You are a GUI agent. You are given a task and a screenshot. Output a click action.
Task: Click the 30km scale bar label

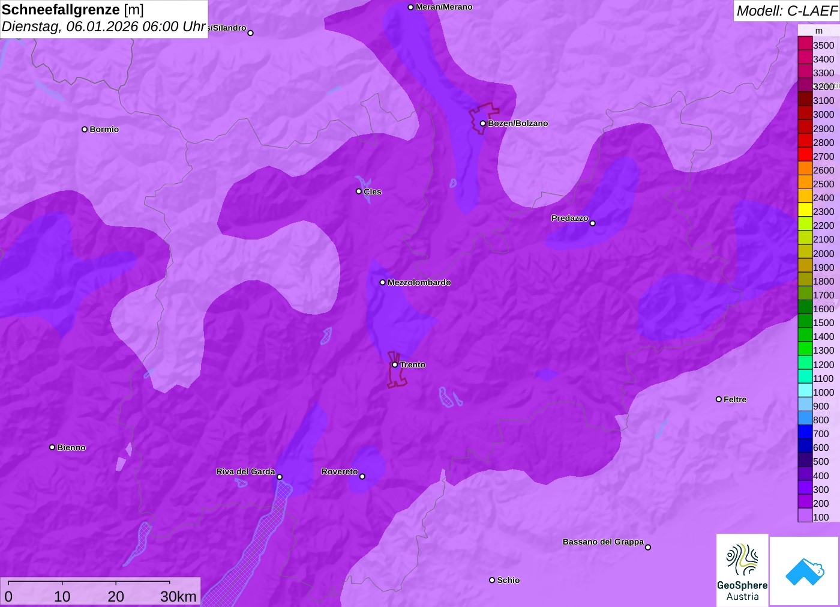pyautogui.click(x=179, y=596)
